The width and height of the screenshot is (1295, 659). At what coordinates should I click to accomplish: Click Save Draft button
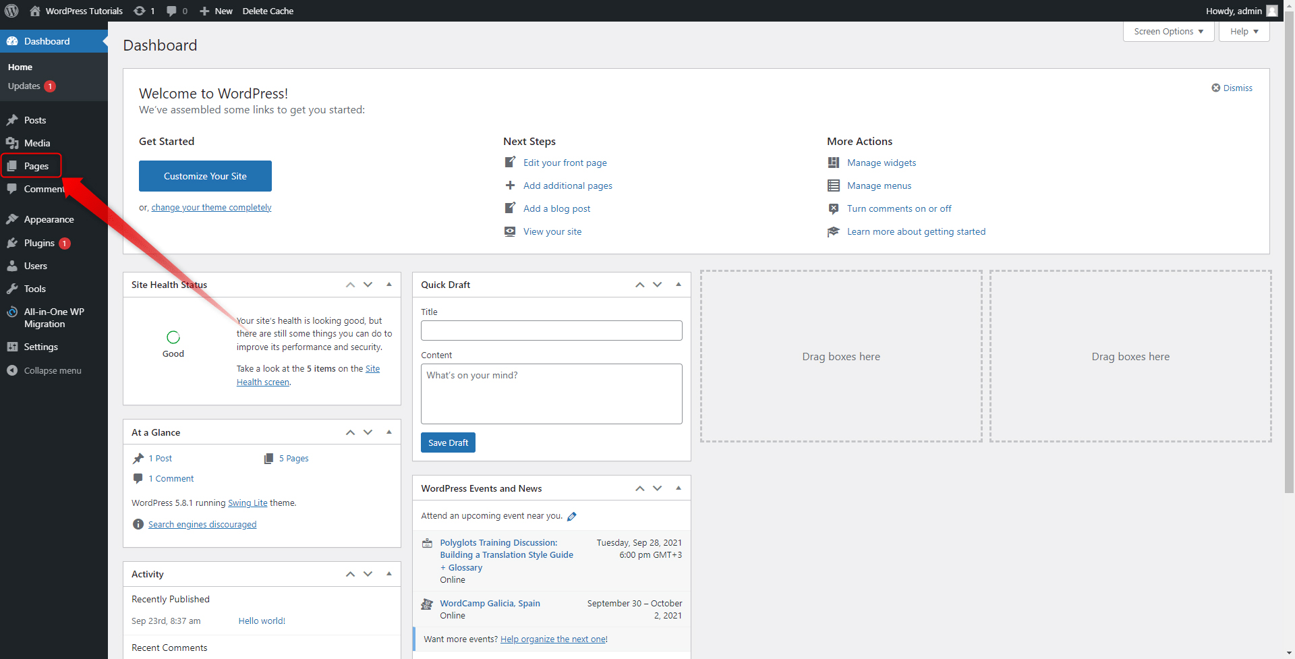pyautogui.click(x=448, y=442)
